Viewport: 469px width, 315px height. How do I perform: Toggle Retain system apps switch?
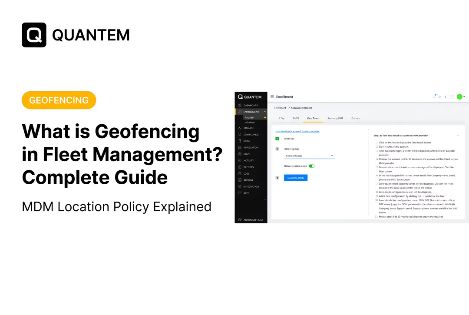312,166
